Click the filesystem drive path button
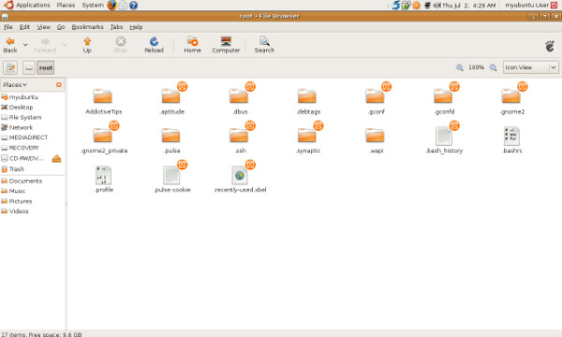The height and width of the screenshot is (337, 562). [x=29, y=67]
